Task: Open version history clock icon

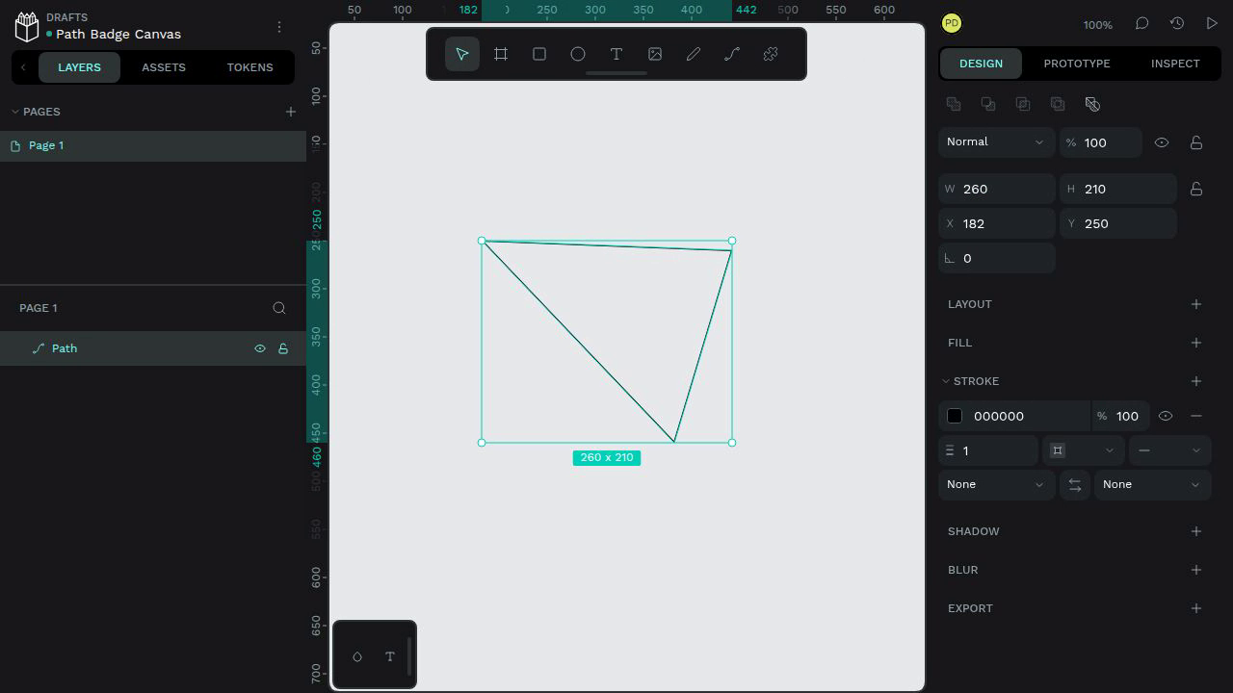Action: tap(1177, 23)
